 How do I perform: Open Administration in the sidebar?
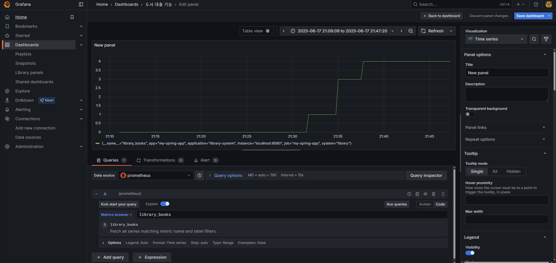coord(29,147)
